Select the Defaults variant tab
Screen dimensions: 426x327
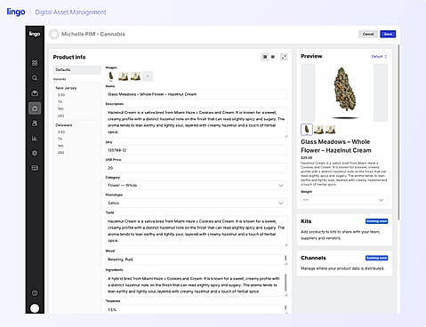pyautogui.click(x=77, y=70)
